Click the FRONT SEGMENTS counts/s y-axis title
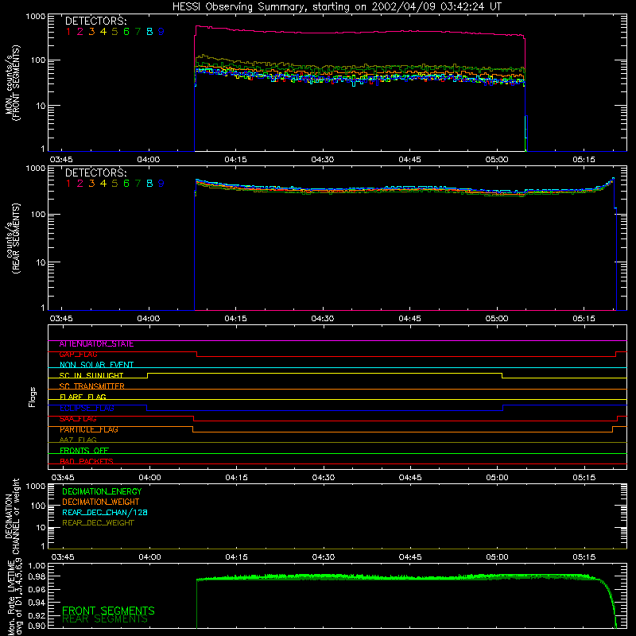 click(12, 83)
